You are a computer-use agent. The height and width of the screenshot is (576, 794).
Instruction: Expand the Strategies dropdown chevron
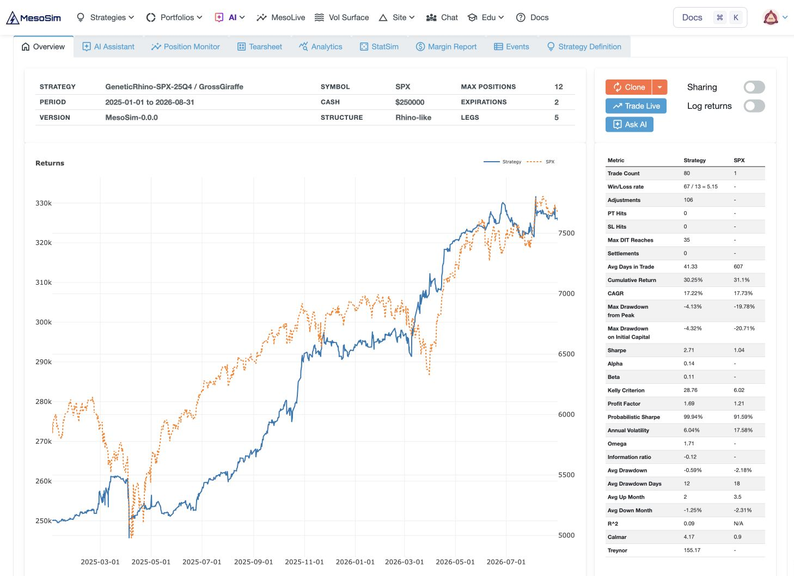(x=131, y=17)
